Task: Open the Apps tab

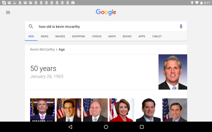Action: (x=142, y=36)
